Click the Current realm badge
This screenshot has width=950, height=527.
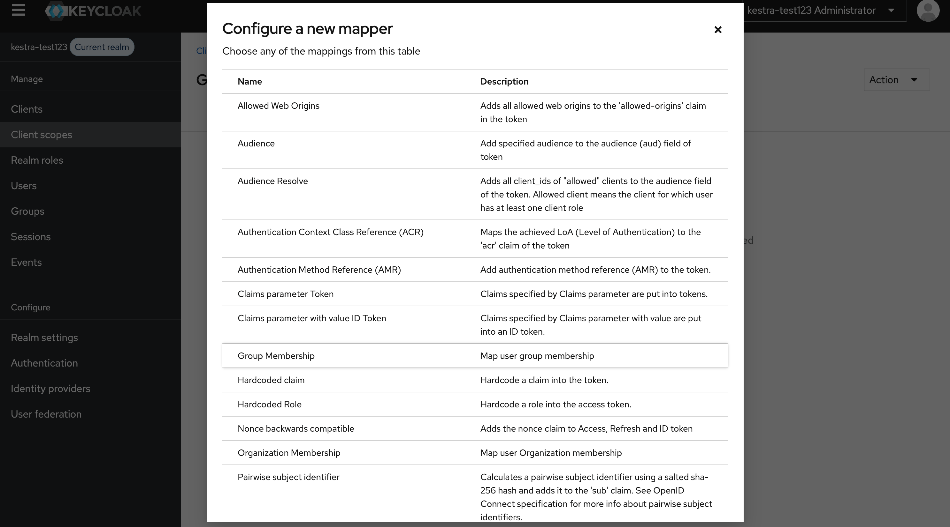tap(102, 47)
